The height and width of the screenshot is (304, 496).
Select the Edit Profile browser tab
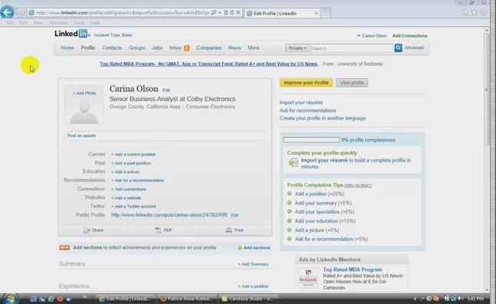[282, 13]
